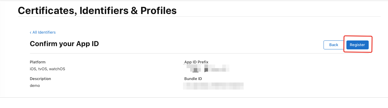
Task: Click the word Certificates in the title
Action: coord(45,11)
